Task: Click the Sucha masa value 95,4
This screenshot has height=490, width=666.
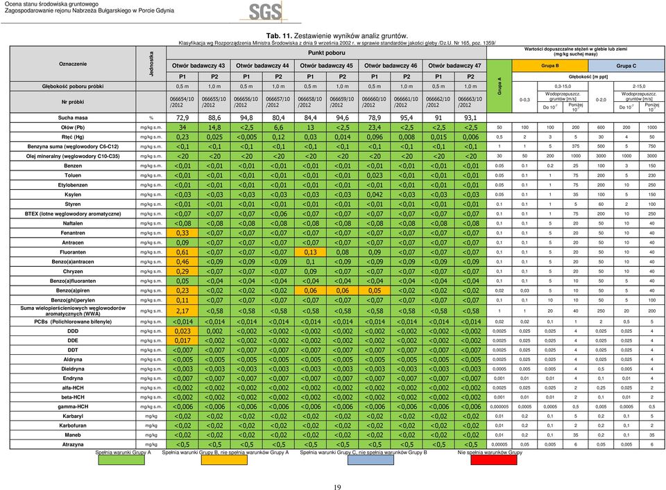Action: [407, 118]
